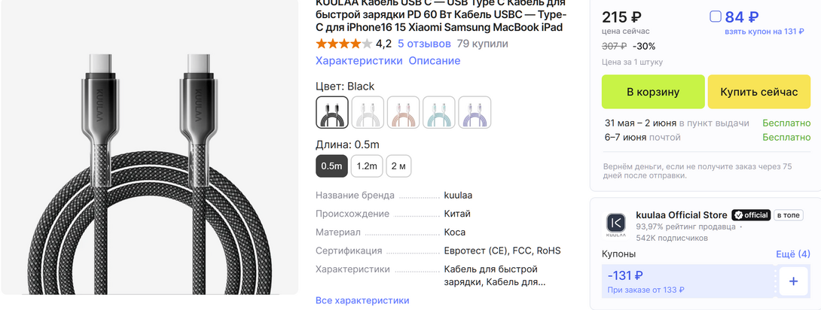
Task: Click the star rating icons
Action: (x=343, y=44)
